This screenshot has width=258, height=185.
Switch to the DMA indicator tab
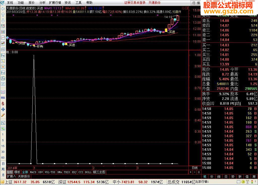59,172
